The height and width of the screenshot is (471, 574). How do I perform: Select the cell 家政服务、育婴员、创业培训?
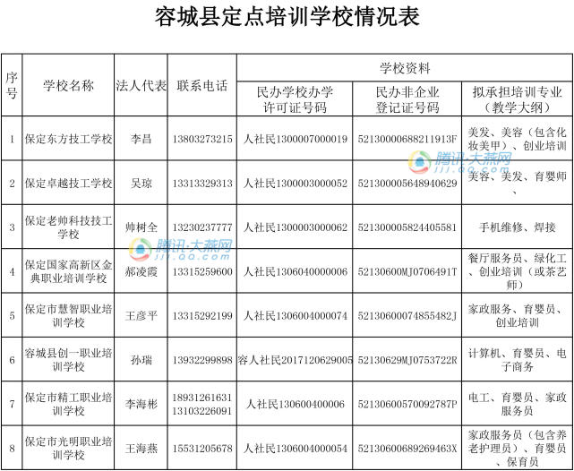point(518,316)
